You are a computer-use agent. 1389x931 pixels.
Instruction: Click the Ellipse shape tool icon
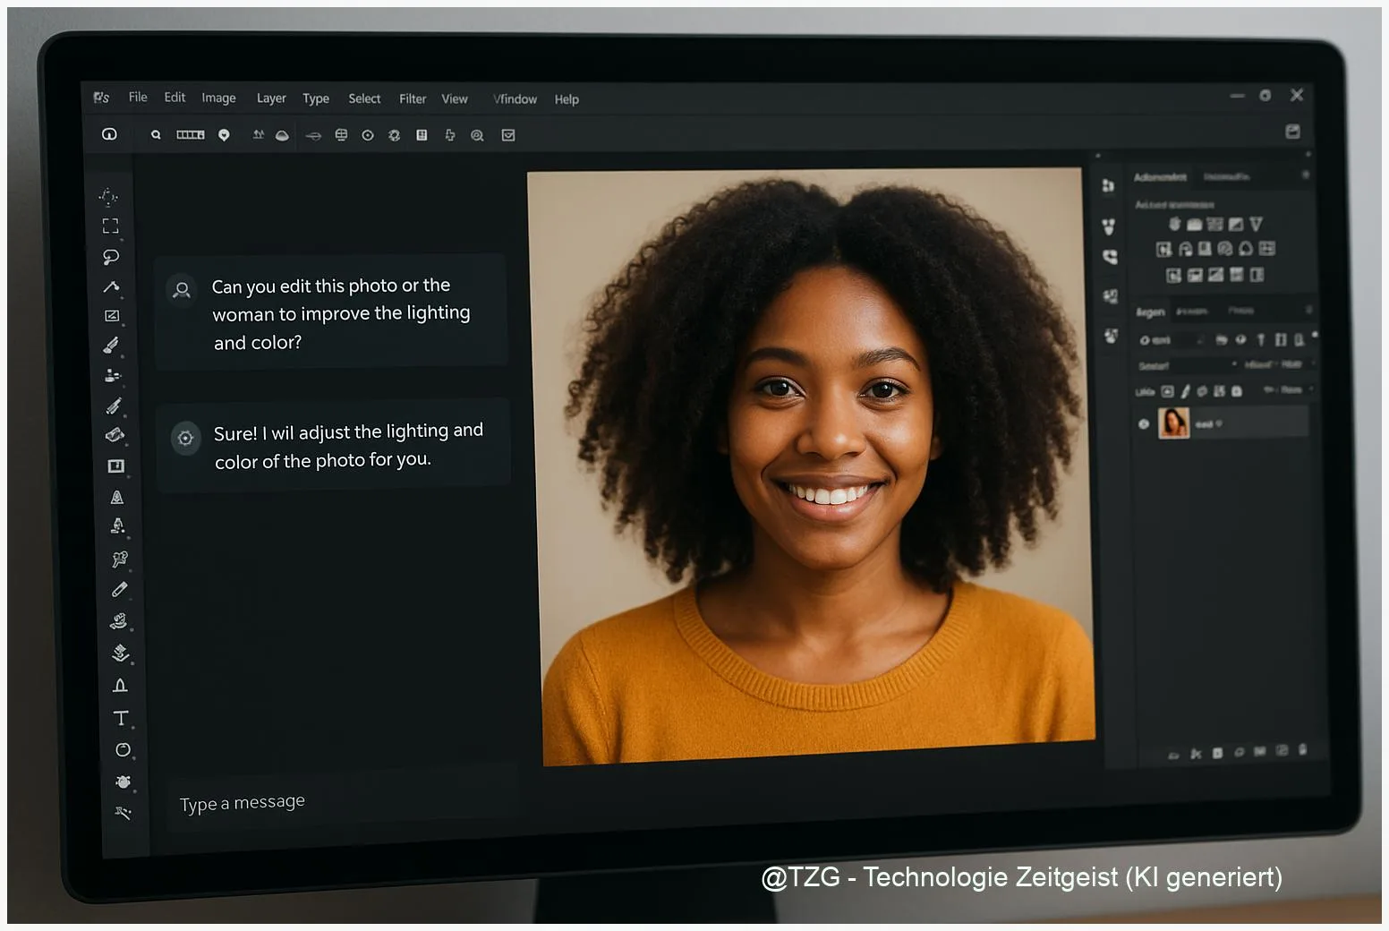(123, 749)
